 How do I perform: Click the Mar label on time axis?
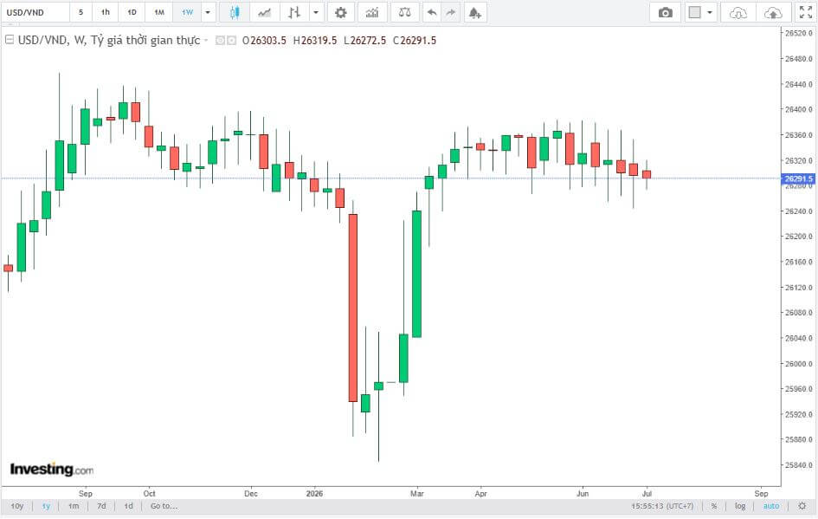pyautogui.click(x=417, y=493)
